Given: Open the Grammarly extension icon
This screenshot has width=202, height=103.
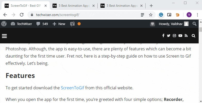Looking at the screenshot, I should tap(161, 15).
